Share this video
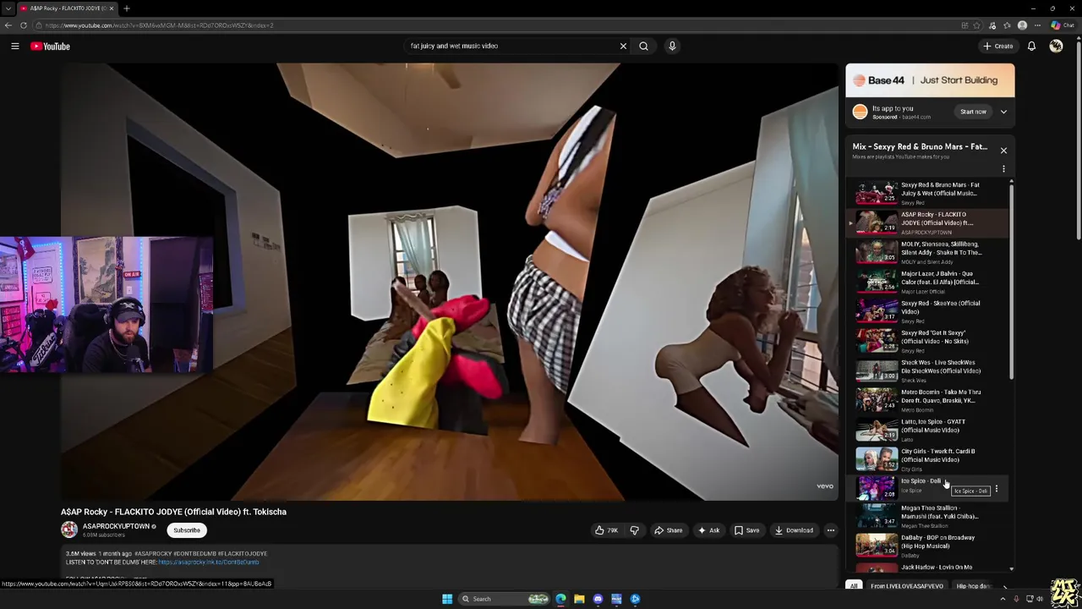 point(668,530)
